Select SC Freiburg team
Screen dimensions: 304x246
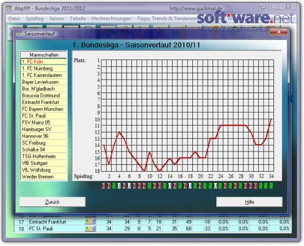coord(44,143)
